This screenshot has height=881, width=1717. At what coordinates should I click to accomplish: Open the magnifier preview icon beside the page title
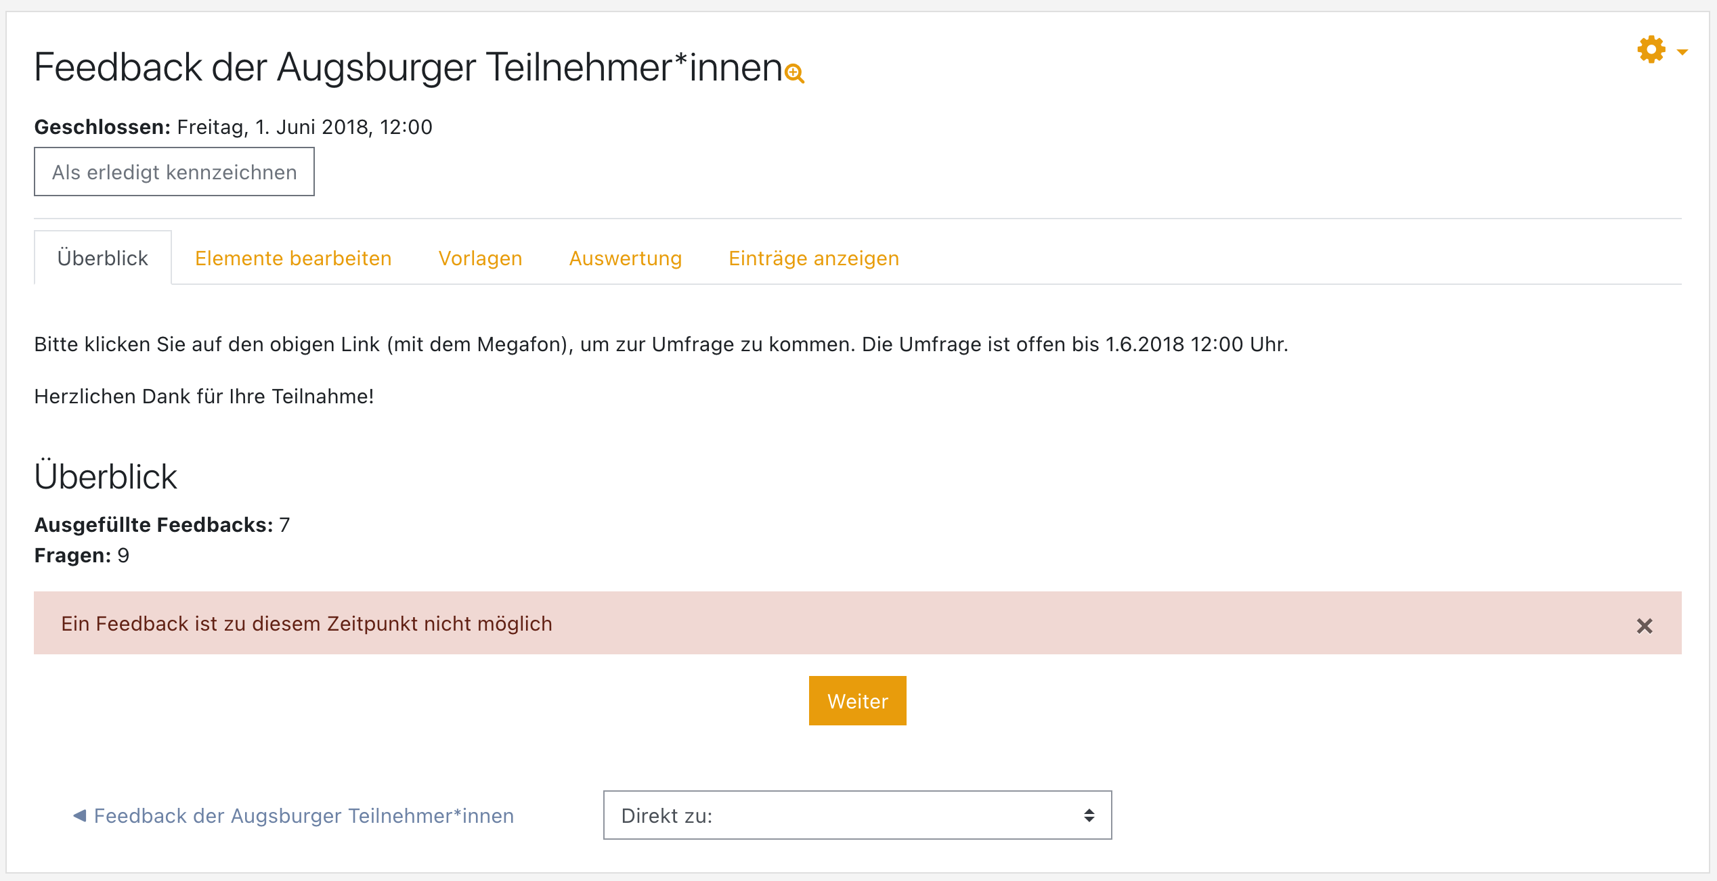click(x=794, y=73)
